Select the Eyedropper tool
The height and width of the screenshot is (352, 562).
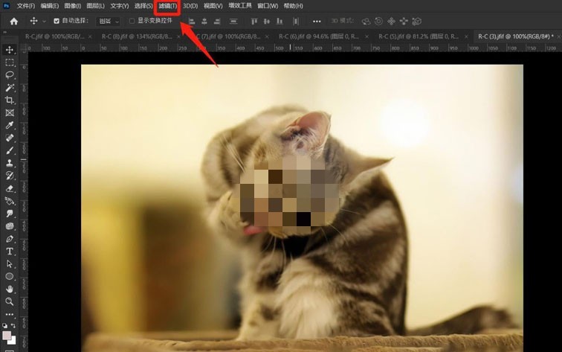pos(10,125)
